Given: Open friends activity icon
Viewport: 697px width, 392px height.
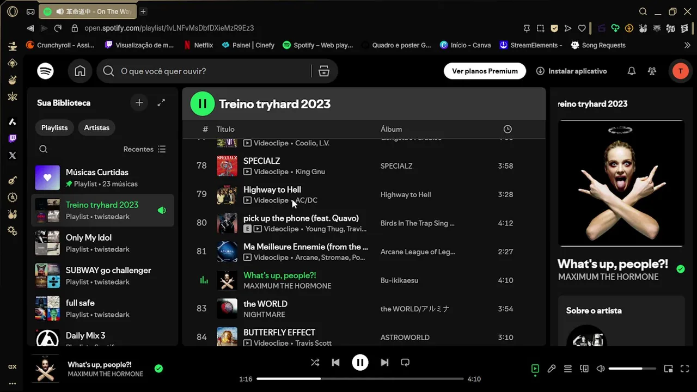Looking at the screenshot, I should [652, 71].
